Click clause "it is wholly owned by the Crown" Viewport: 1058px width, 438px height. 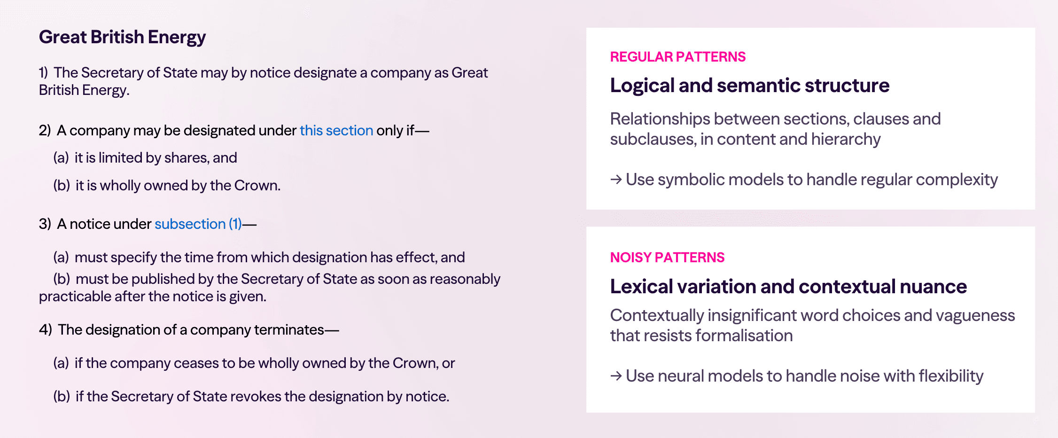click(x=178, y=186)
